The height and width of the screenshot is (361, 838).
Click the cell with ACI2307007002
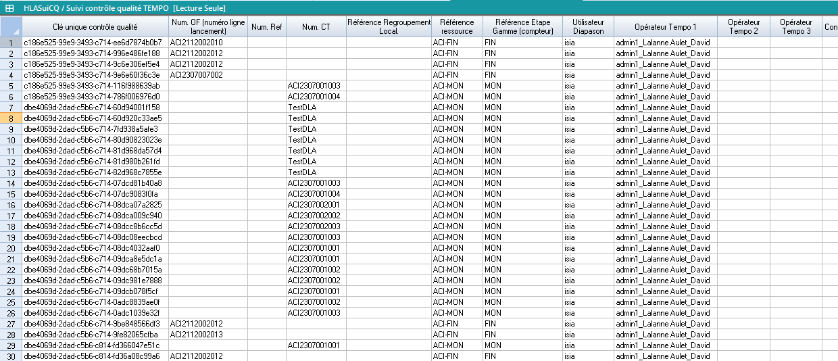point(197,75)
